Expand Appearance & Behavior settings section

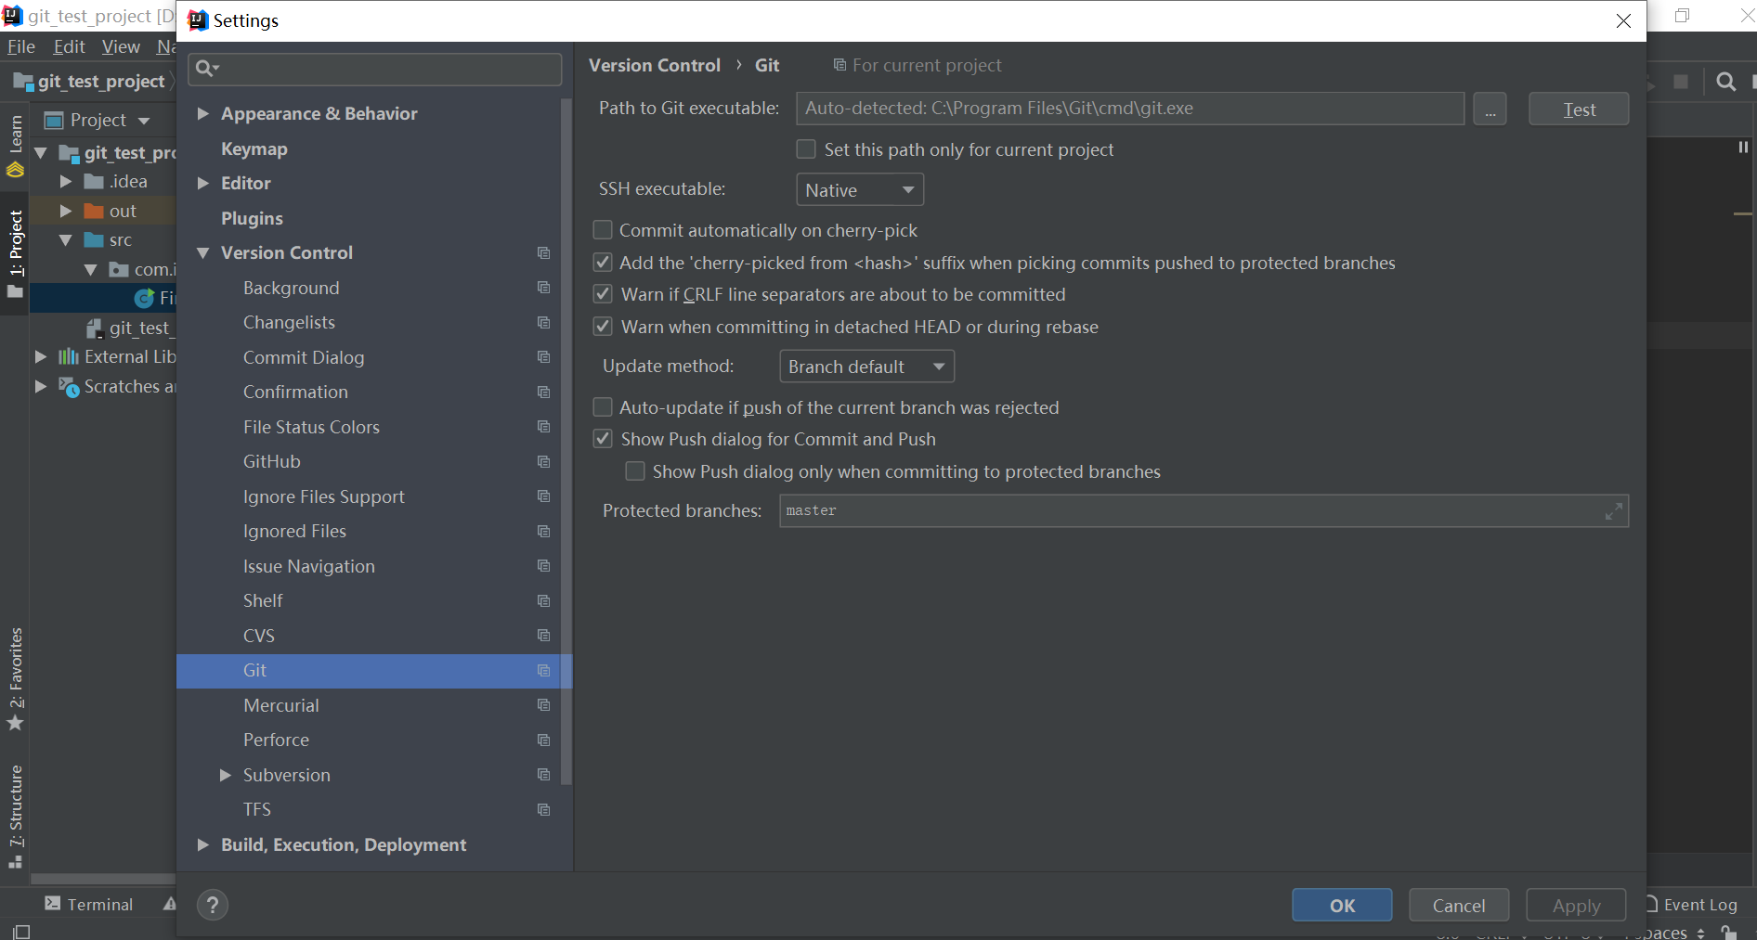coord(202,113)
